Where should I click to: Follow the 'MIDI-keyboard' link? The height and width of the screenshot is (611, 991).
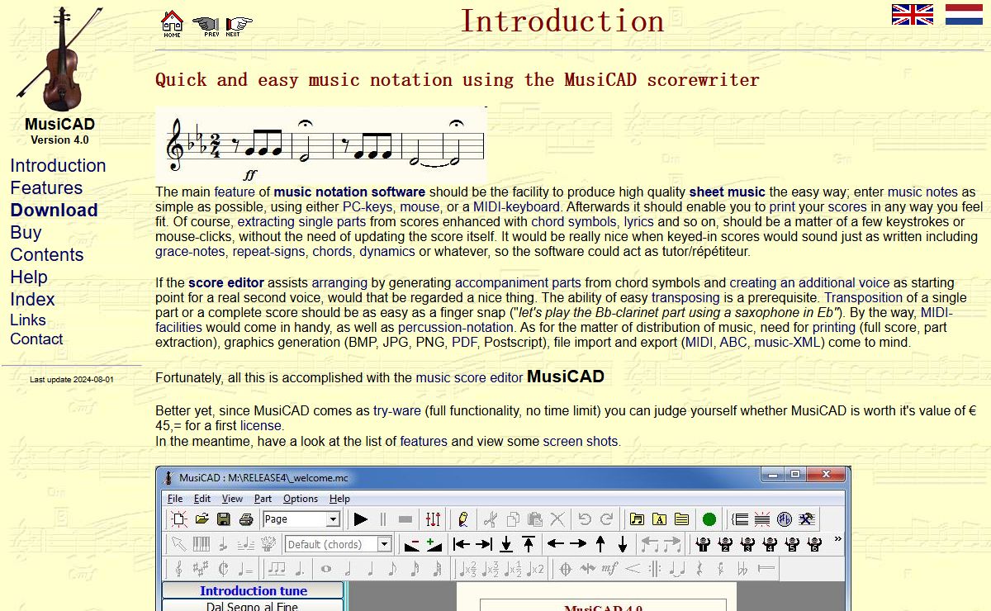pos(516,206)
